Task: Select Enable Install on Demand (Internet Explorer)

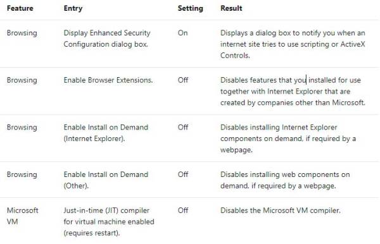Action: tap(106, 133)
